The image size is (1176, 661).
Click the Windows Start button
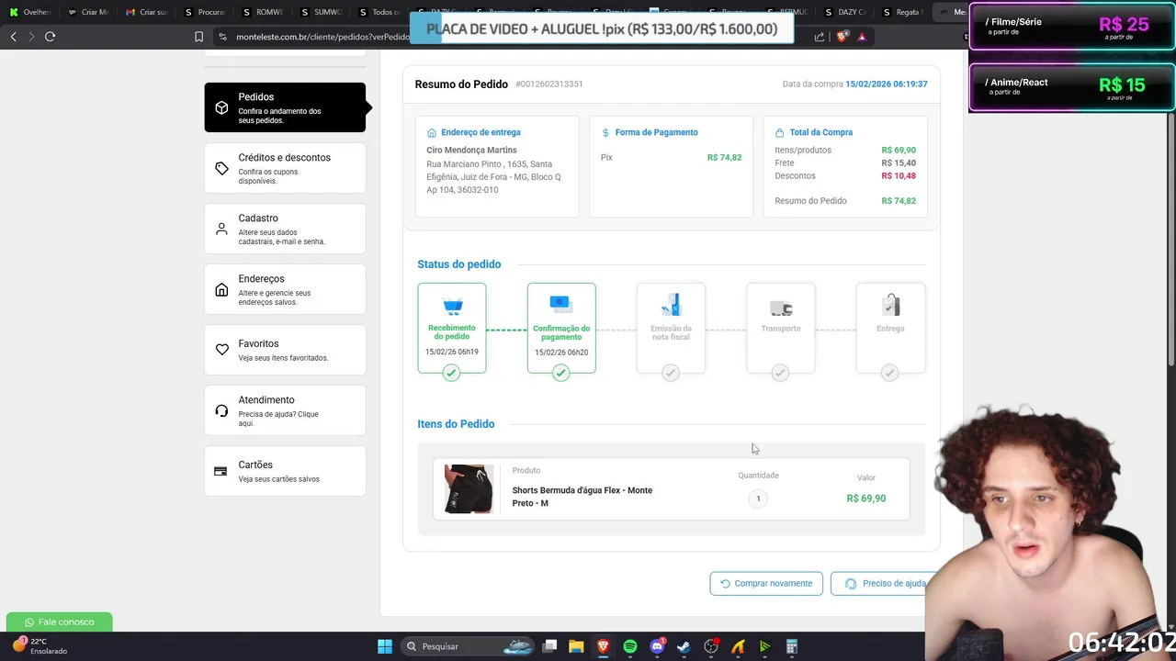click(x=385, y=646)
